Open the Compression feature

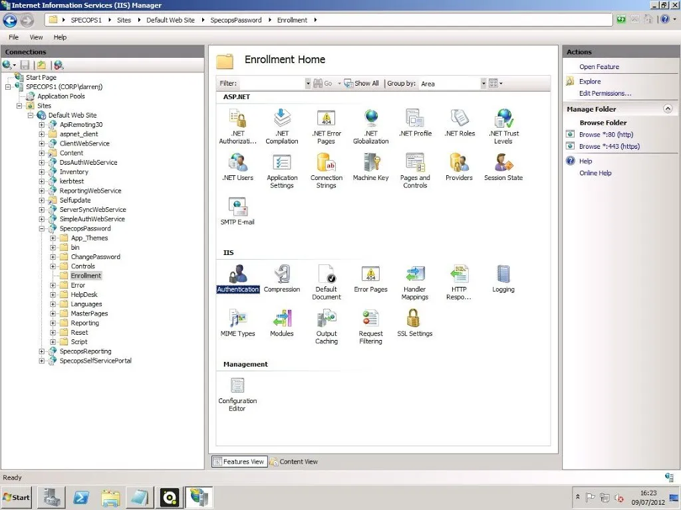[x=281, y=278]
